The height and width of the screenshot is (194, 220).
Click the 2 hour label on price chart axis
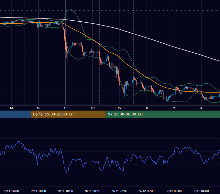coord(174,108)
